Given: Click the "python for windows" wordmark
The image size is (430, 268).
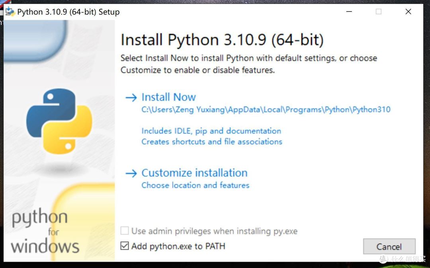Looking at the screenshot, I should 45,233.
